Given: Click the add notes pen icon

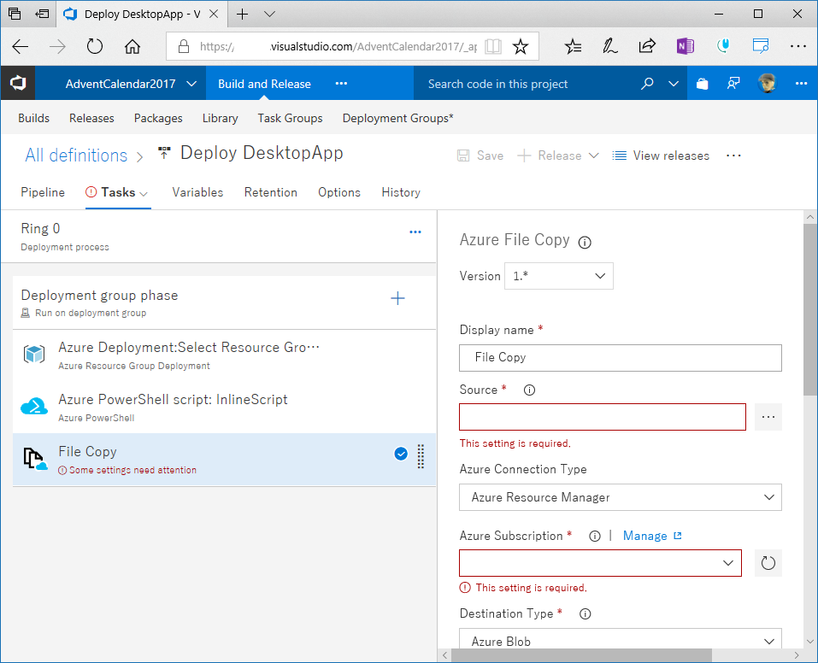Looking at the screenshot, I should coord(609,47).
